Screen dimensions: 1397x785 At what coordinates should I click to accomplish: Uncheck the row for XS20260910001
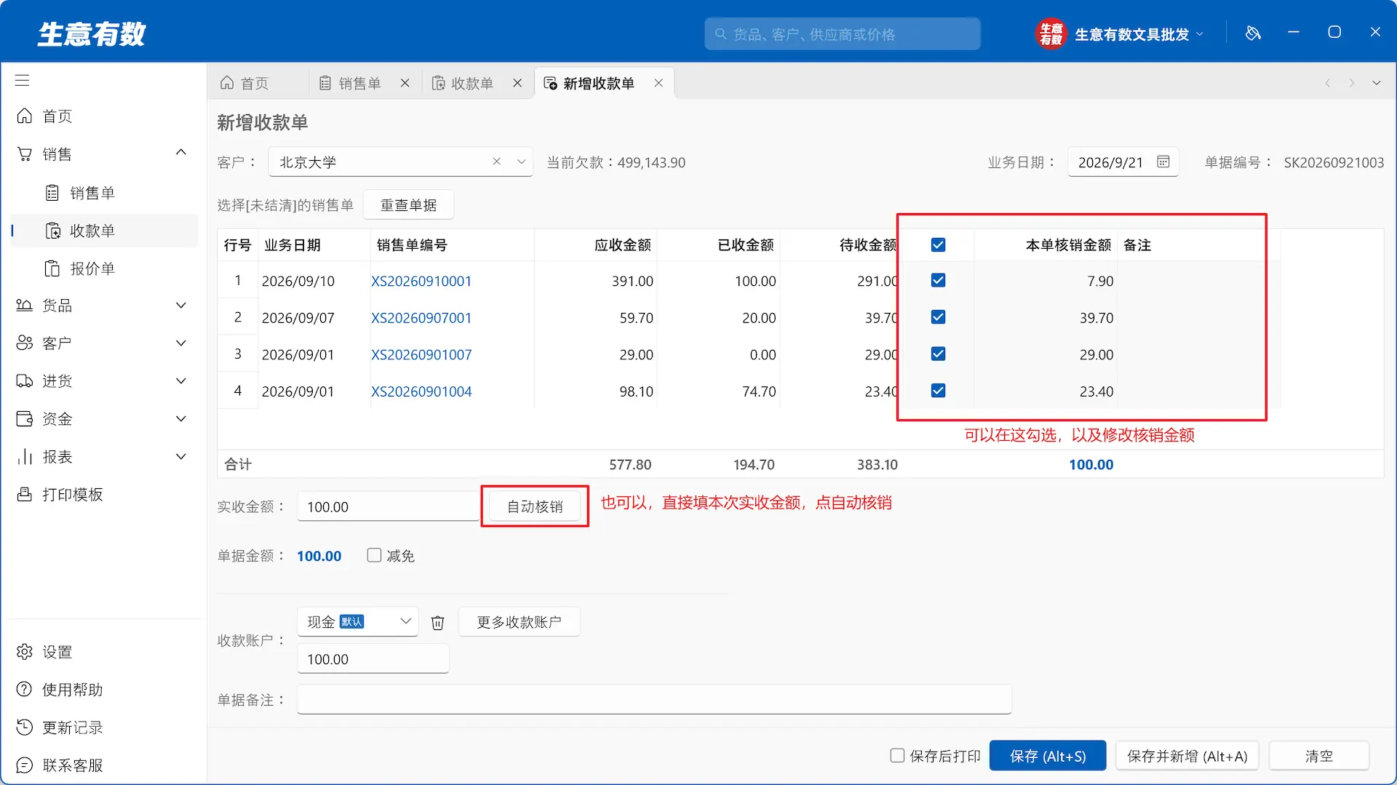[939, 281]
